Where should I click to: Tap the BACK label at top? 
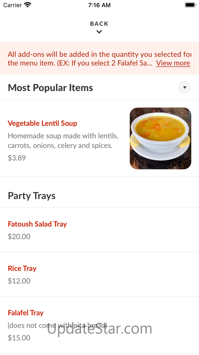99,24
